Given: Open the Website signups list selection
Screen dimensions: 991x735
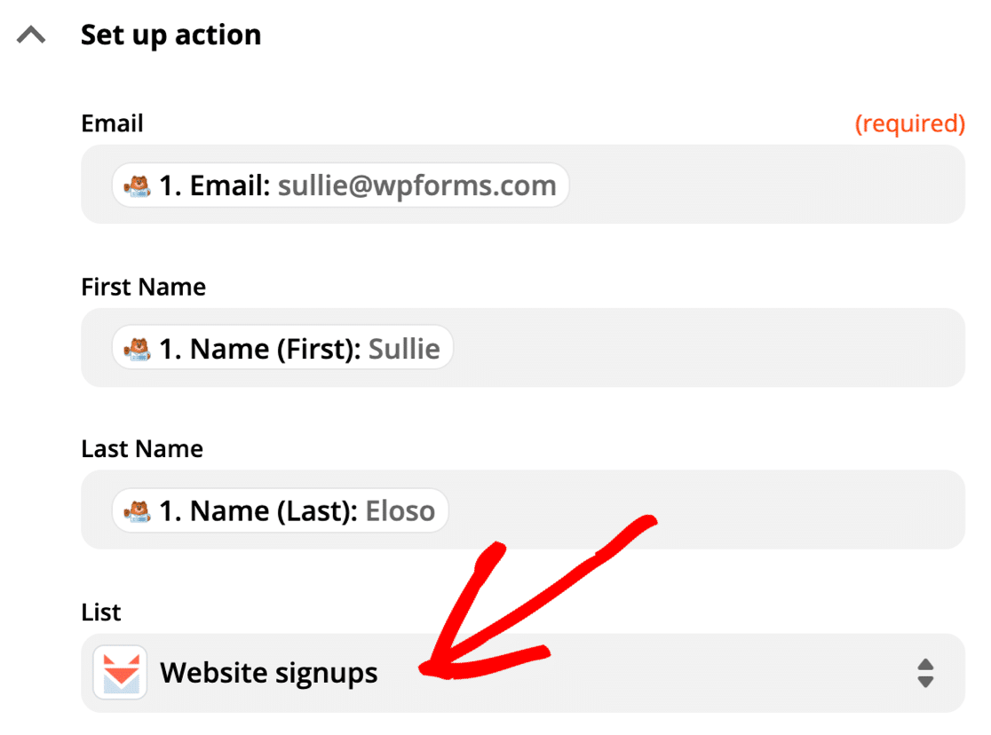Looking at the screenshot, I should coord(268,673).
